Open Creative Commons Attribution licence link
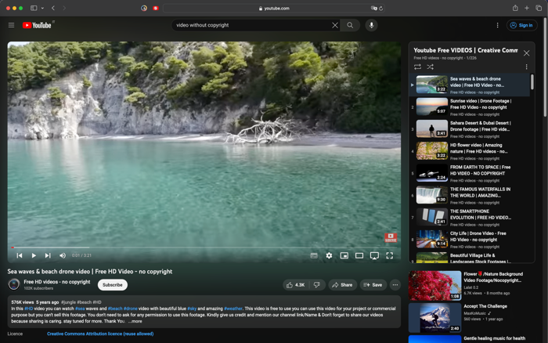 coord(100,334)
